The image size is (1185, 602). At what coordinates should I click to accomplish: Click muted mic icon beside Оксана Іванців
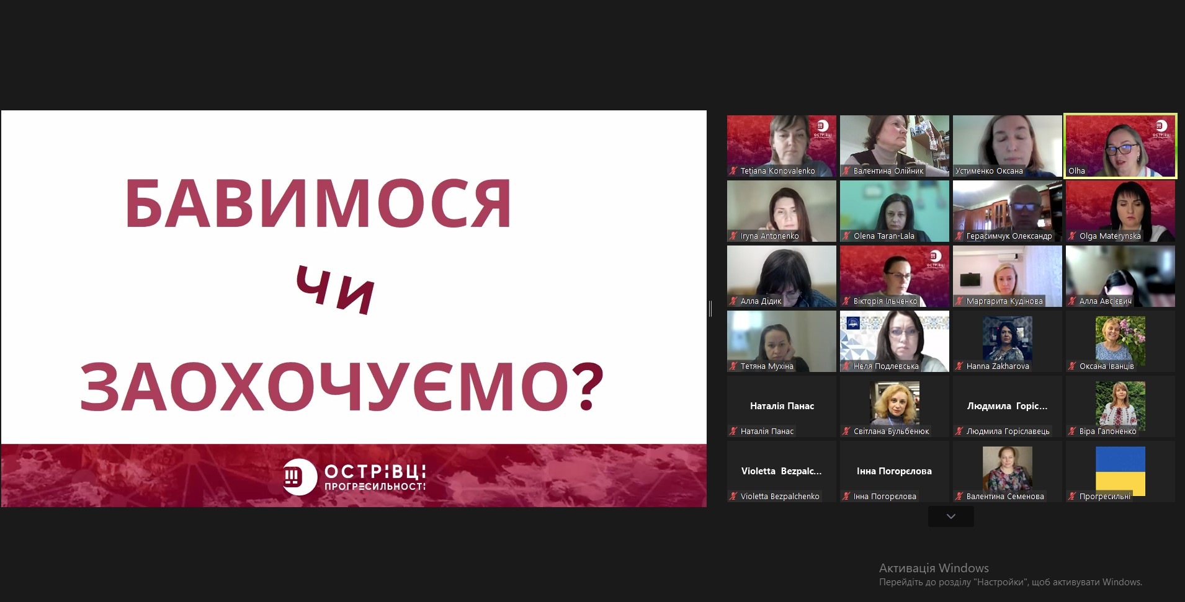tap(1072, 366)
